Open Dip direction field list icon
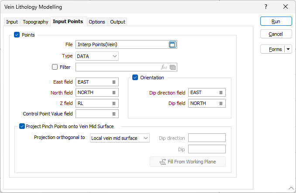296x193 pixels. 220,93
